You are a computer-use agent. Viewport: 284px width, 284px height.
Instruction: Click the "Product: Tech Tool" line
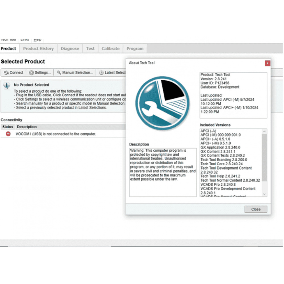215,75
